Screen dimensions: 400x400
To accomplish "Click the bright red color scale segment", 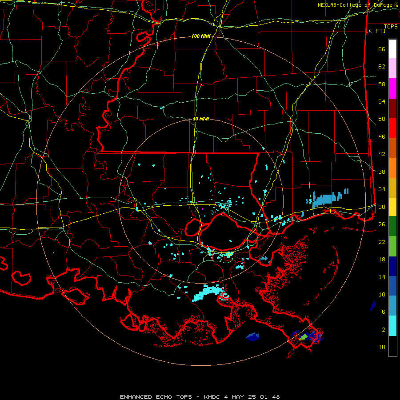I will tap(392, 128).
